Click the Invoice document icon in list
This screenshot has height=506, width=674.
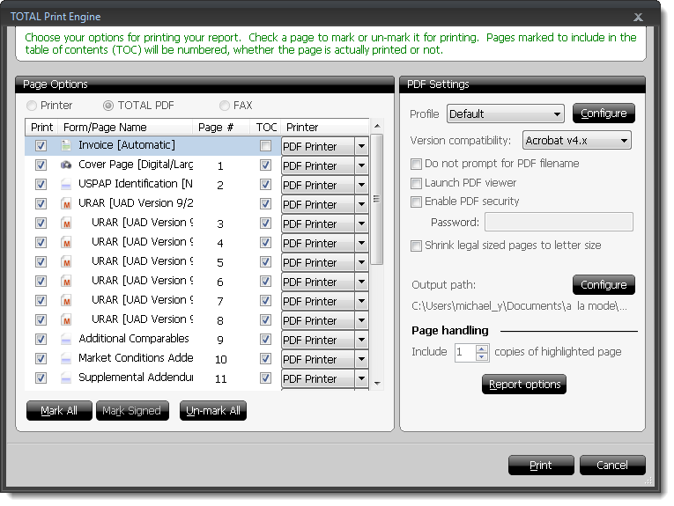point(66,145)
